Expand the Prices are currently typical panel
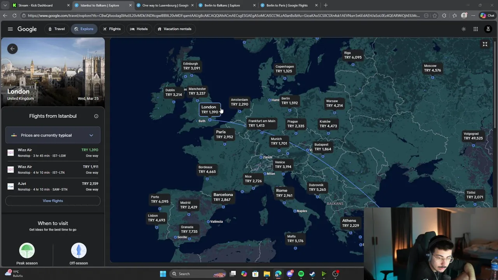The width and height of the screenshot is (498, 280). (x=53, y=135)
